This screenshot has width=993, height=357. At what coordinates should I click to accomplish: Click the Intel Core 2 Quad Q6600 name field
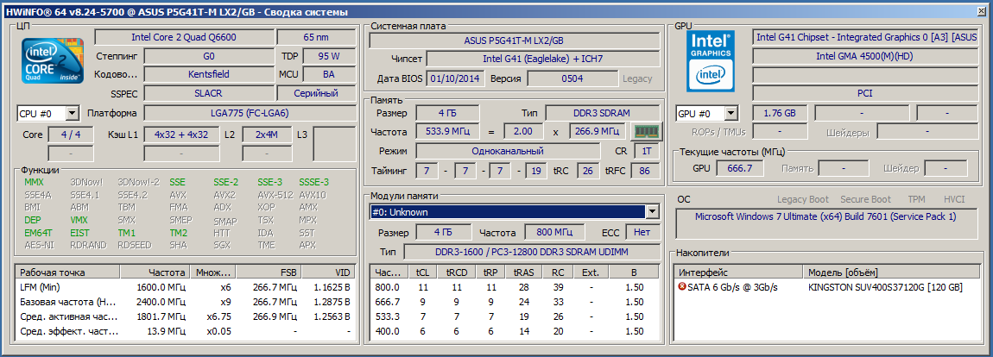[x=183, y=37]
